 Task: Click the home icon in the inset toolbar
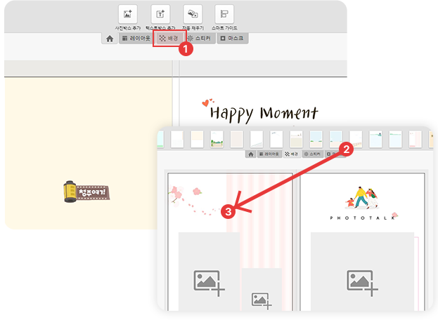249,153
